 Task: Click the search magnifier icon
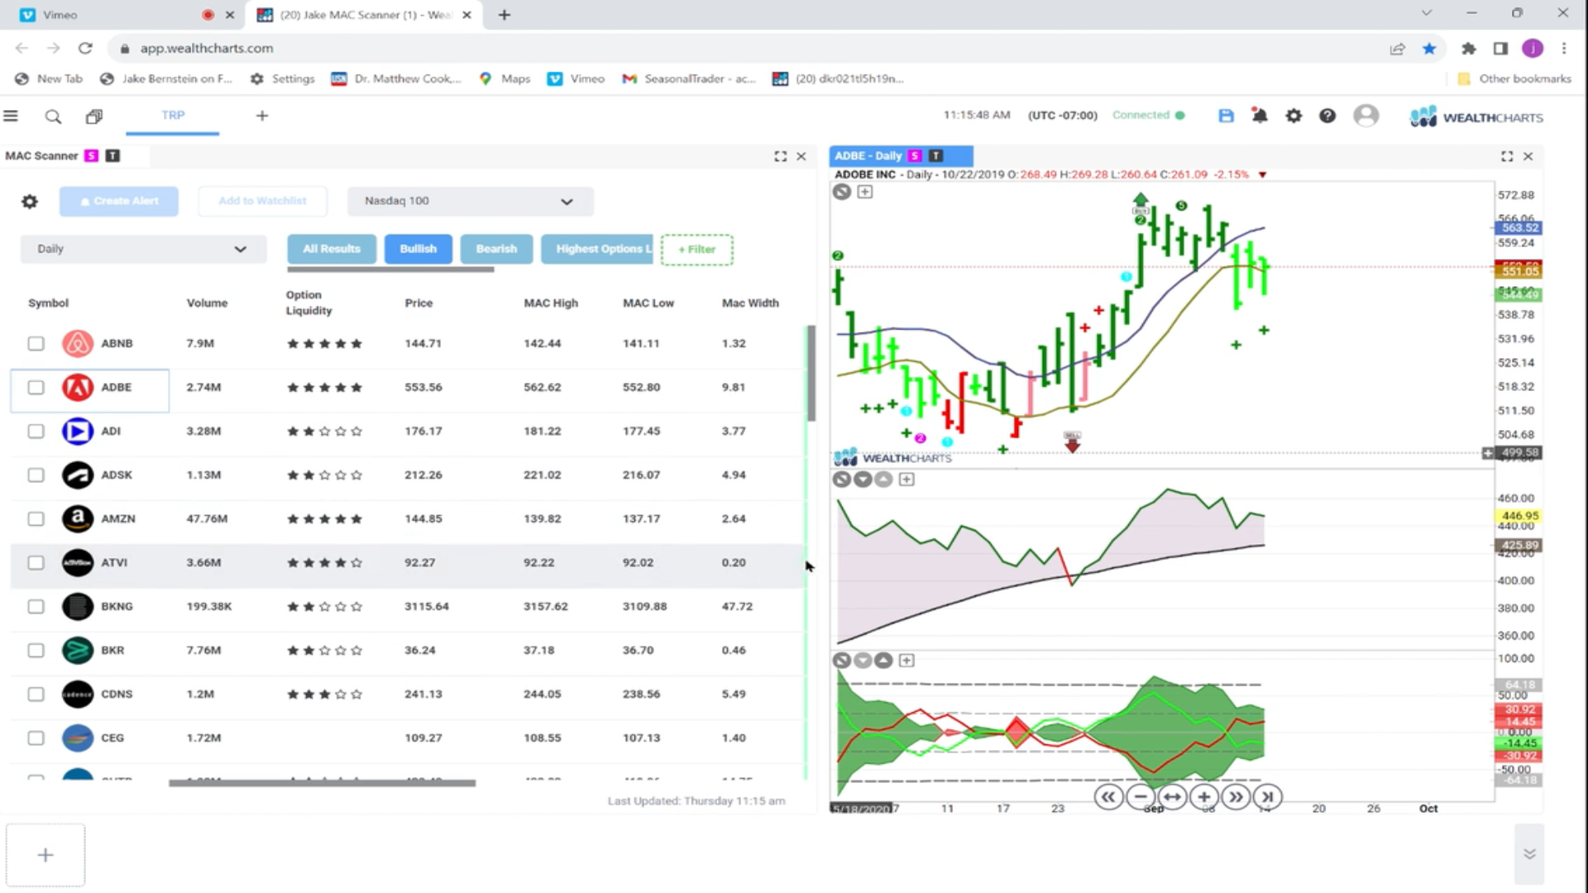pos(53,117)
